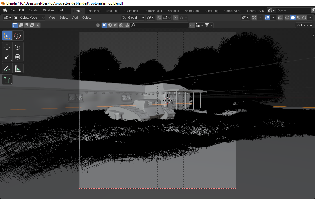Choose the Move tool

pos(7,47)
